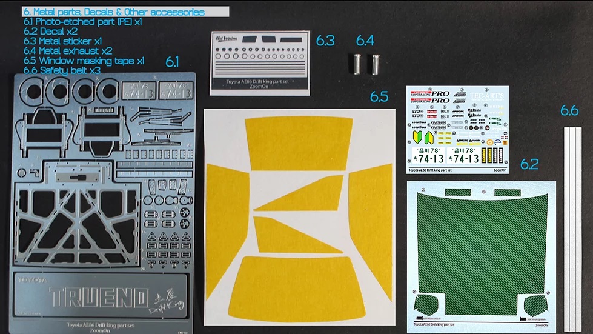Click the '6.3' label next to the metal sticker
The width and height of the screenshot is (593, 334).
tap(325, 41)
